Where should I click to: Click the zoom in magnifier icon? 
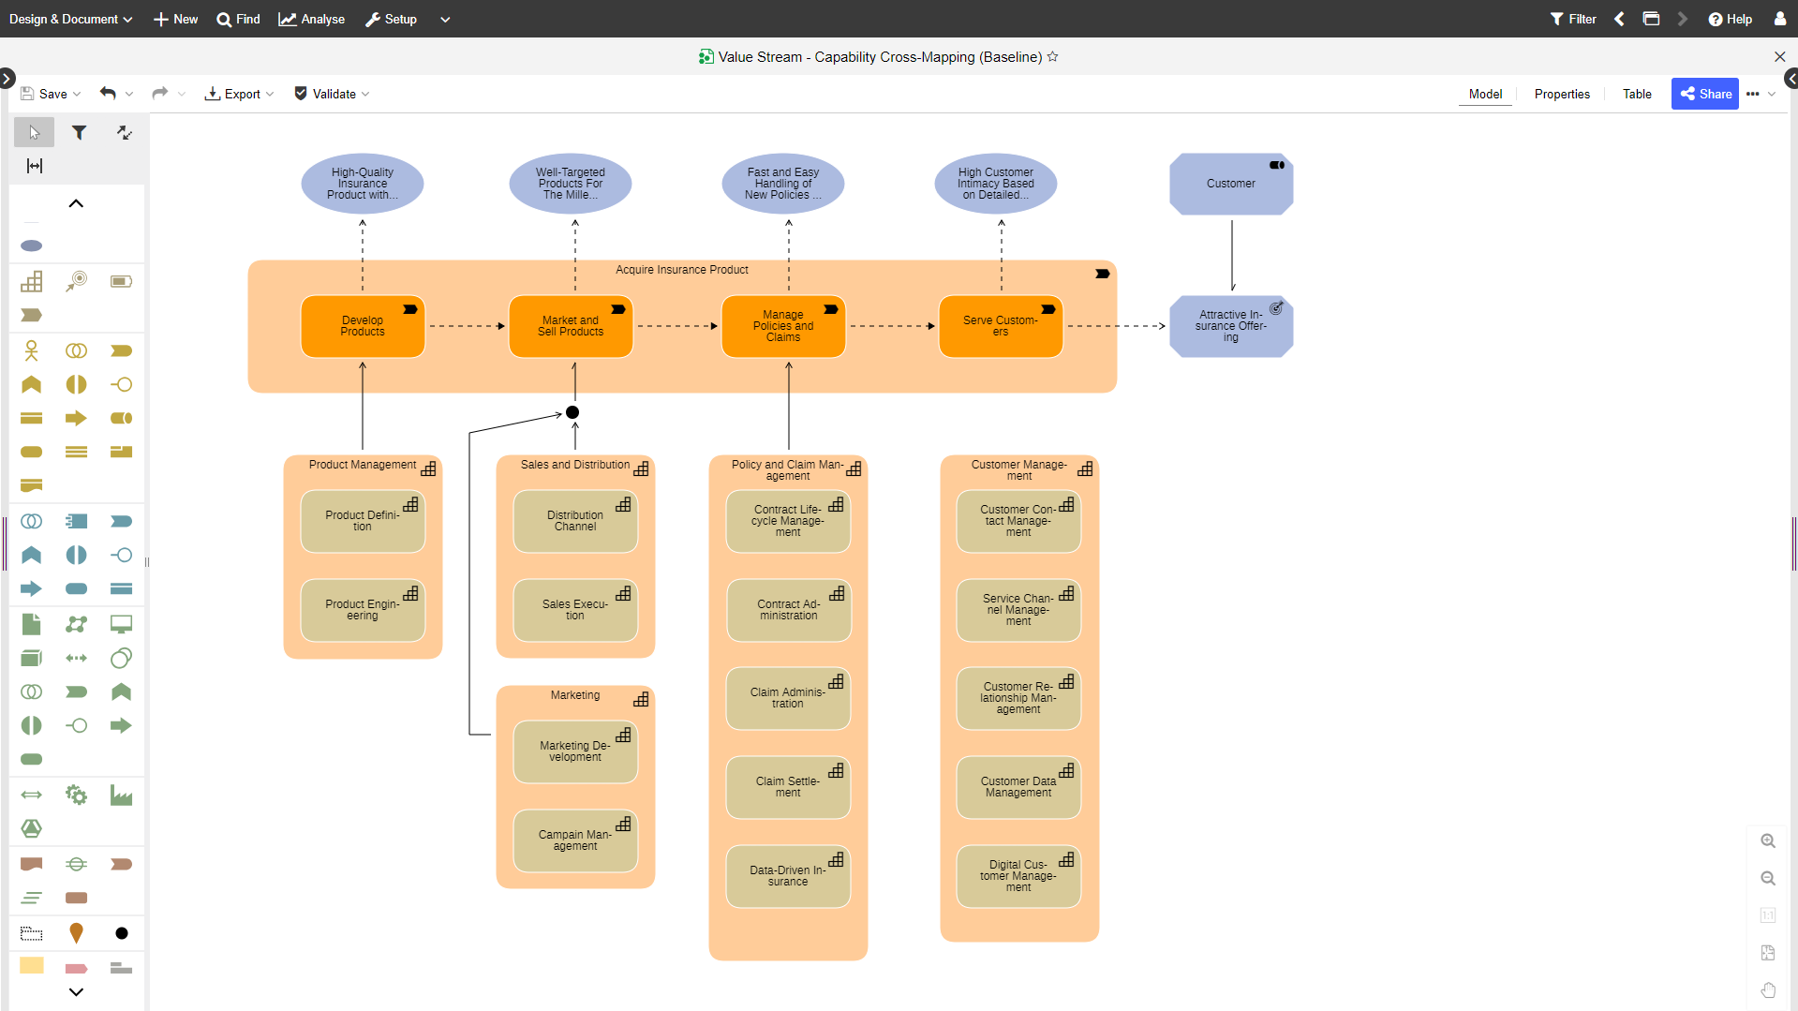pos(1767,841)
